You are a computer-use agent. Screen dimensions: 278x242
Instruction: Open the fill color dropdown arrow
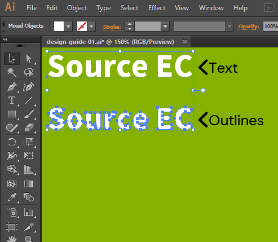(68, 27)
